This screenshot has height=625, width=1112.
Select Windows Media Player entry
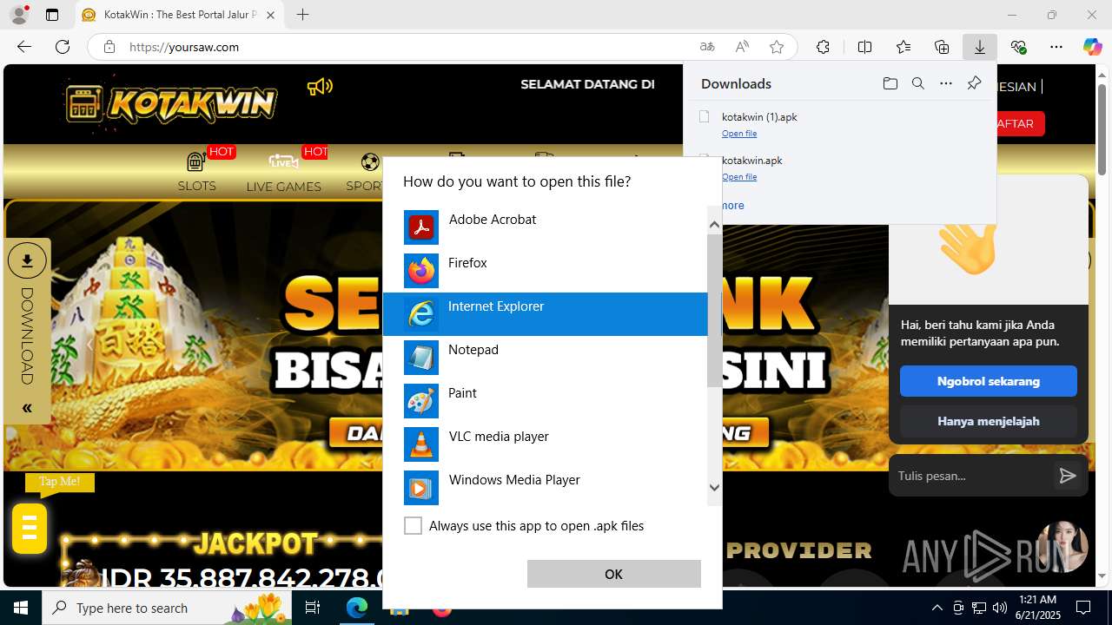[x=546, y=488]
